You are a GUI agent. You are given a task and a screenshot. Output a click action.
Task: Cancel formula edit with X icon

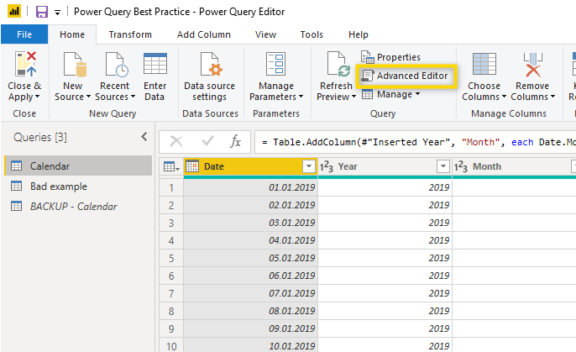coord(176,141)
